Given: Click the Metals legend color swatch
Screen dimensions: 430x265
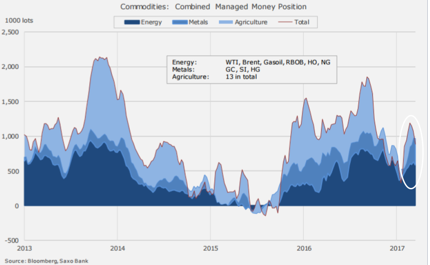Looking at the screenshot, I should (180, 22).
